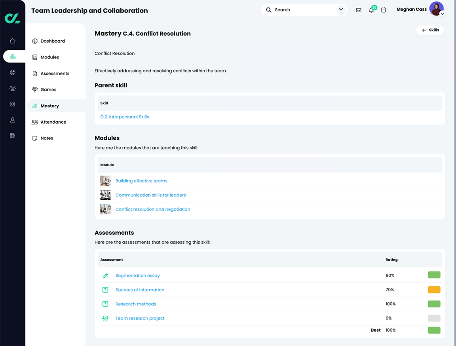The height and width of the screenshot is (346, 456).
Task: Click the Skills back button
Action: (x=430, y=30)
